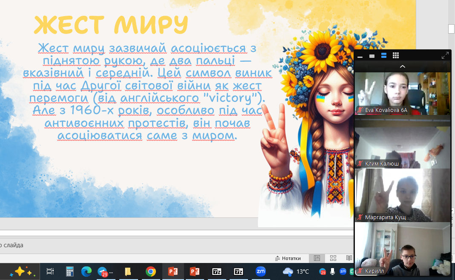455x280 pixels.
Task: Expand Zoom video panel to full screen
Action: coord(445,56)
